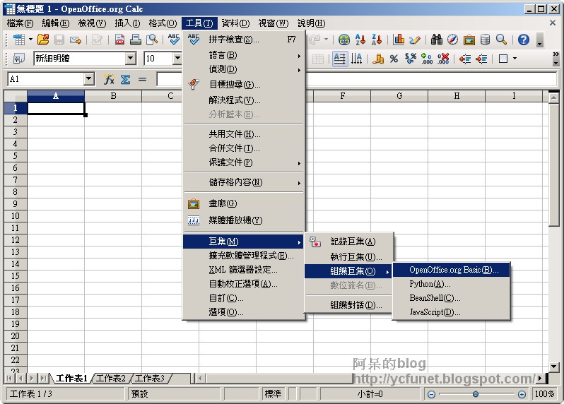Click the Data sources database icon
Viewport: 564px width, 404px height.
(x=486, y=40)
